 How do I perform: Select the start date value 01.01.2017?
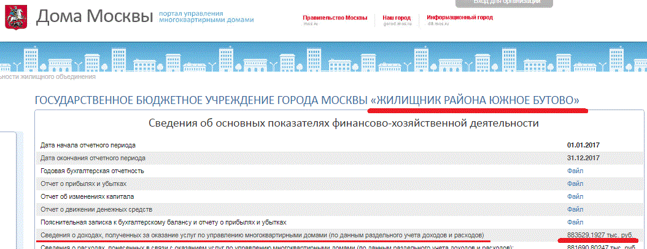583,145
